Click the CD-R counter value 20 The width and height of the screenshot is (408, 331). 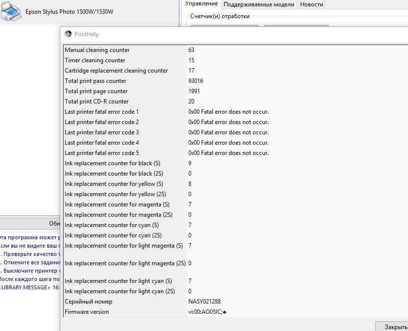pyautogui.click(x=191, y=102)
